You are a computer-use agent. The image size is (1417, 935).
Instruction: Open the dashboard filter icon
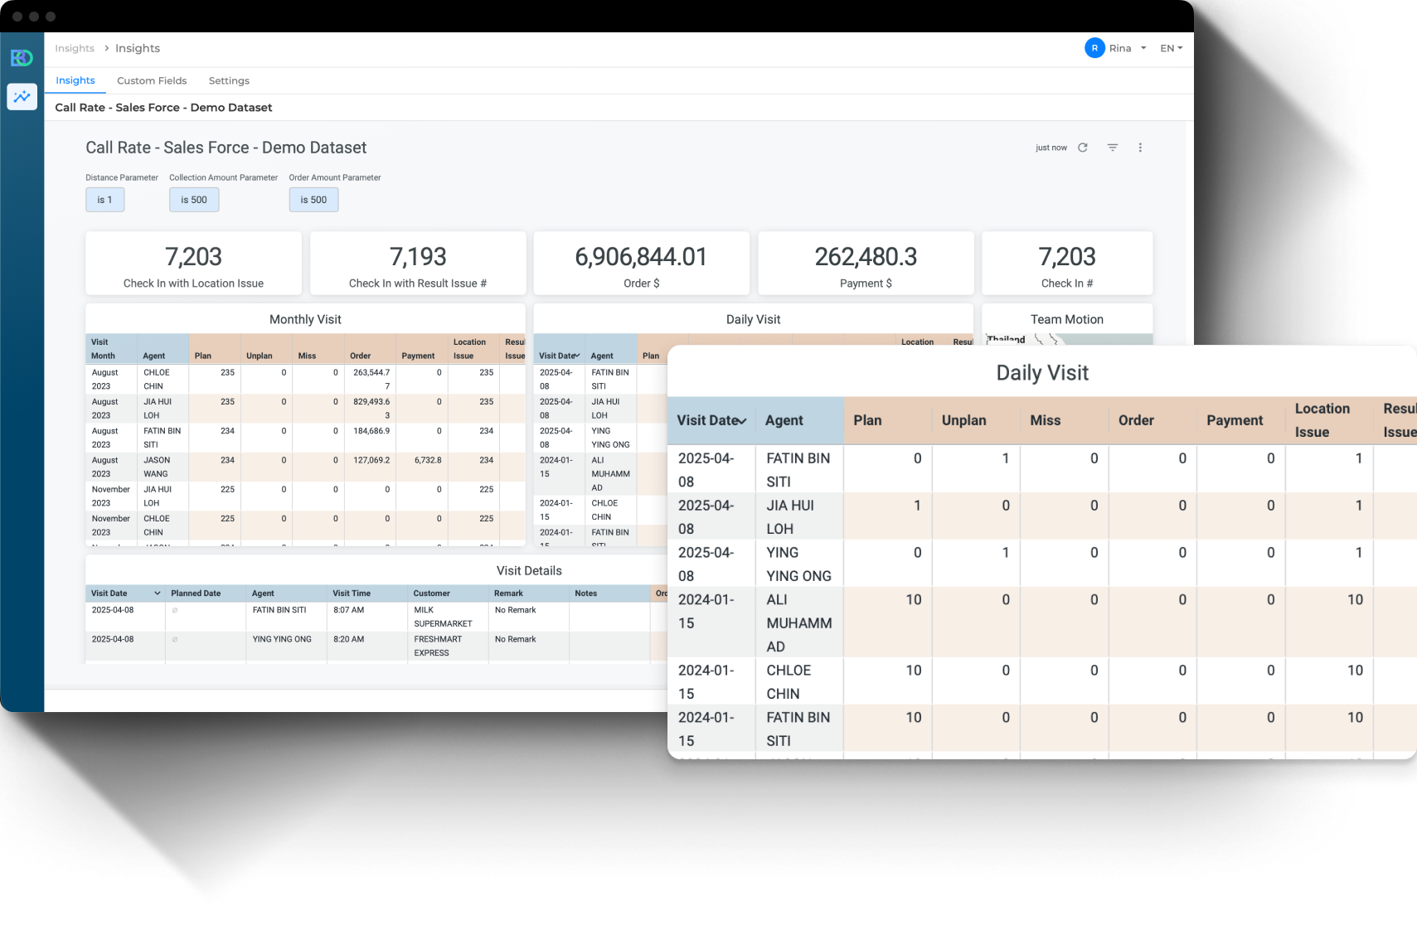[x=1112, y=148]
